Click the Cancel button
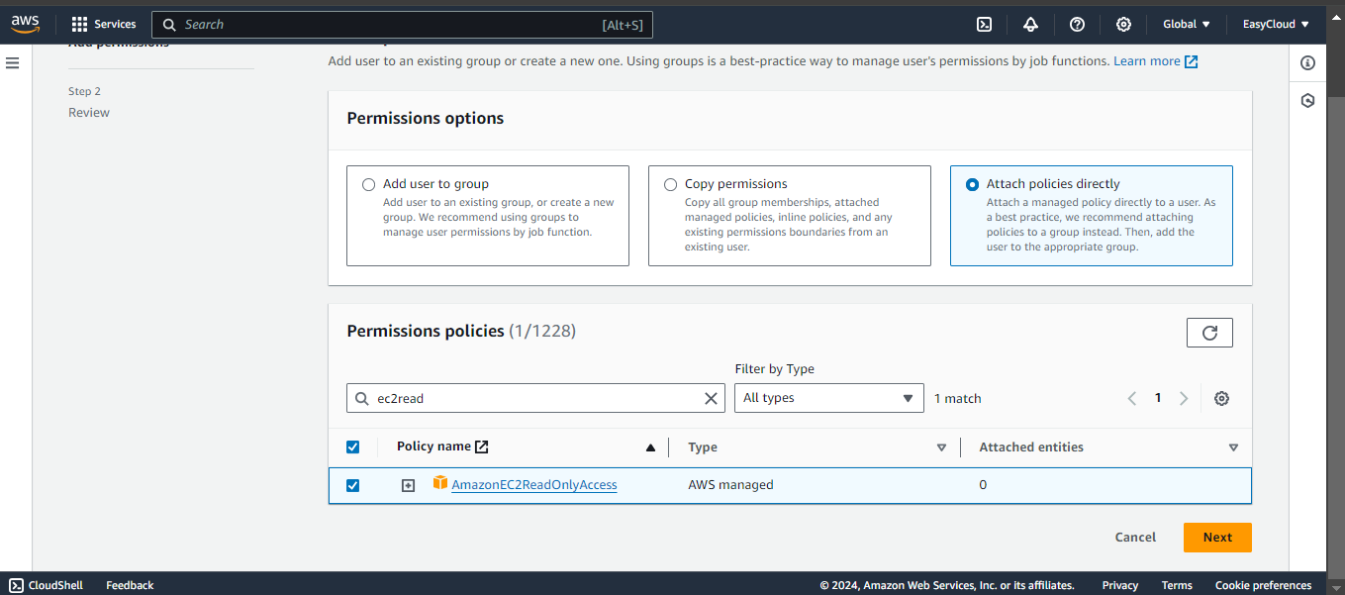The width and height of the screenshot is (1345, 595). [x=1135, y=538]
